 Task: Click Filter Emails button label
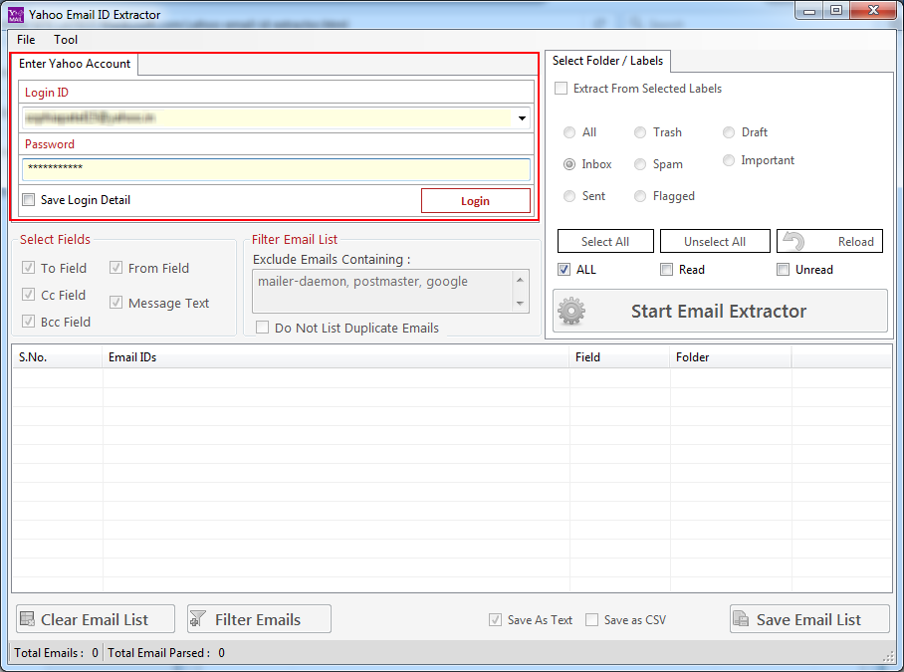point(258,619)
